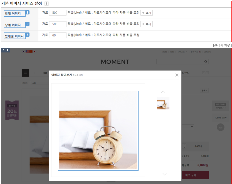The image size is (232, 184).
Task: Select the Korean flag language icon
Action: (23, 52)
